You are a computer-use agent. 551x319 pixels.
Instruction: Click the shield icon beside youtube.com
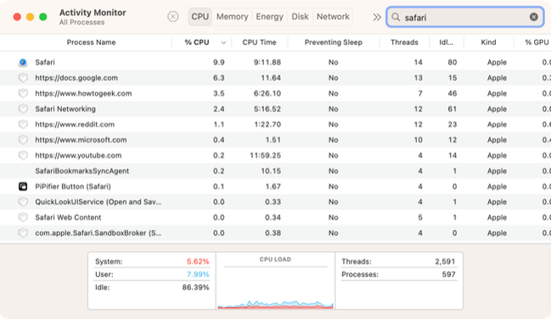23,155
